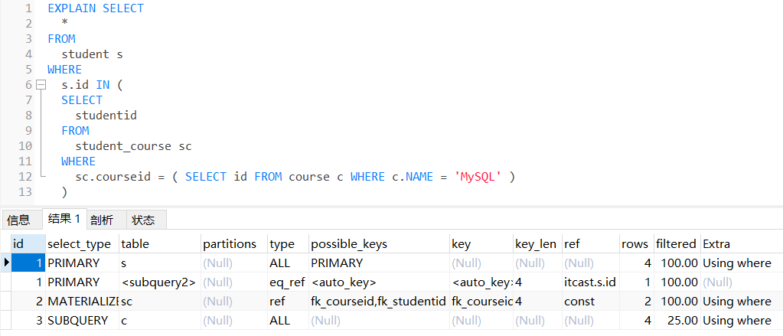Click the <auto_key> possible_keys cell

tap(379, 282)
